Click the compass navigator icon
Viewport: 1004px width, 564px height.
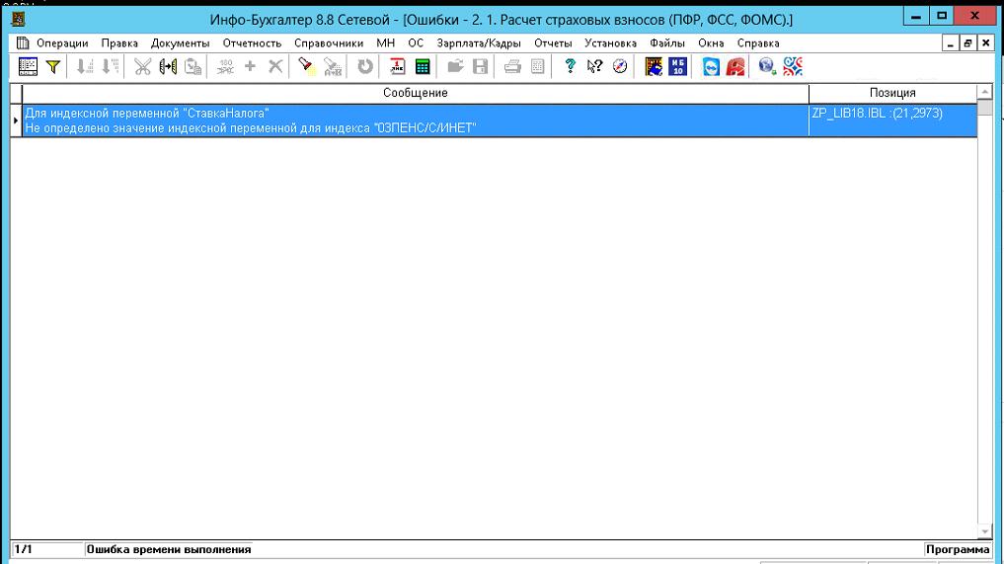(620, 66)
